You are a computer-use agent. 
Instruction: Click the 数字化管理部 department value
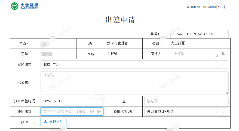click(118, 43)
